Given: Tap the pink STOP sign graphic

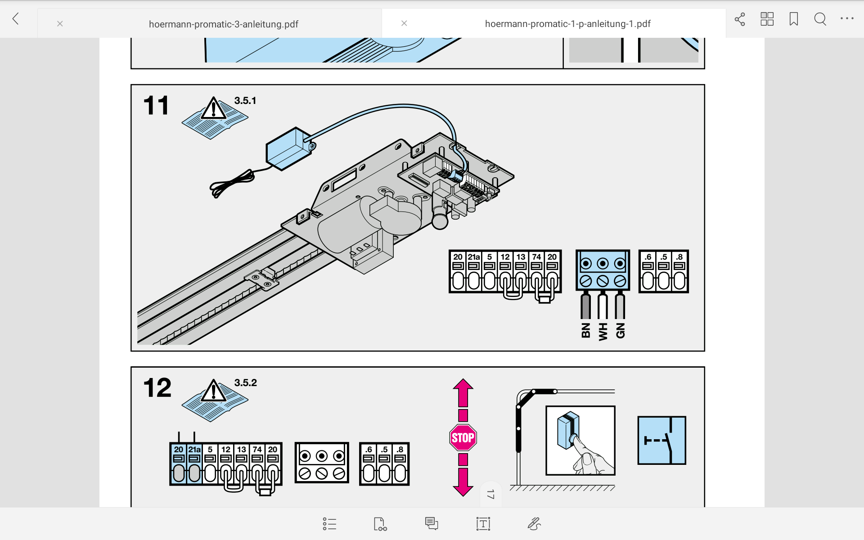Looking at the screenshot, I should (463, 437).
